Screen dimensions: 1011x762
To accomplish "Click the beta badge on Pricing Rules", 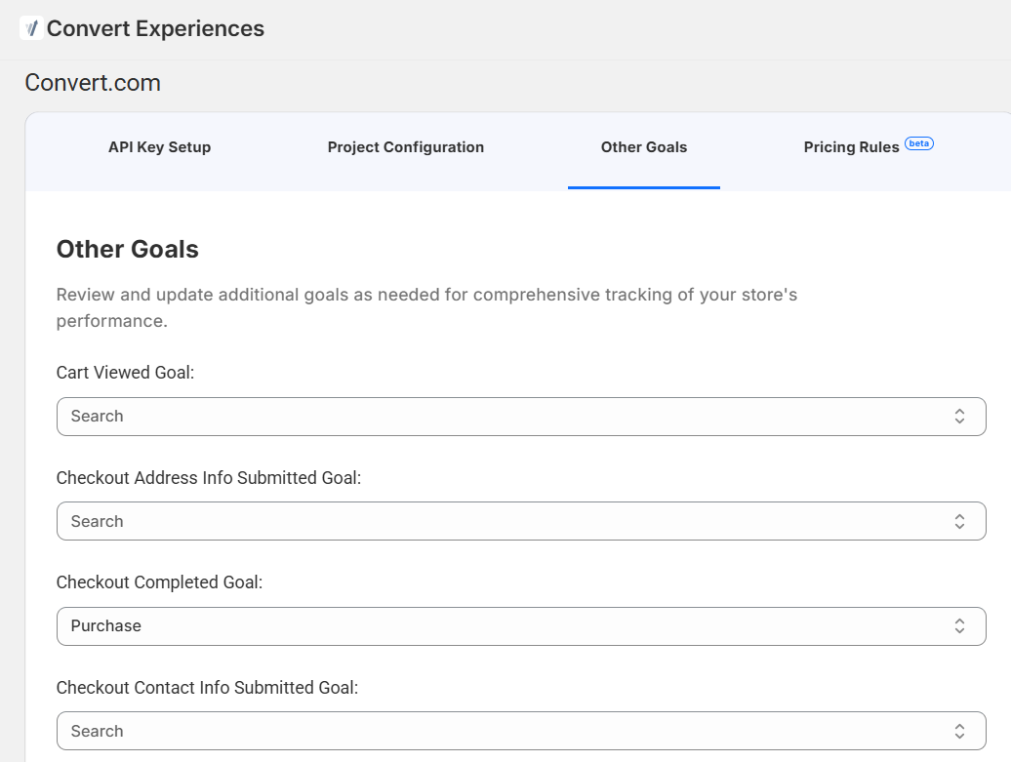I will click(919, 143).
